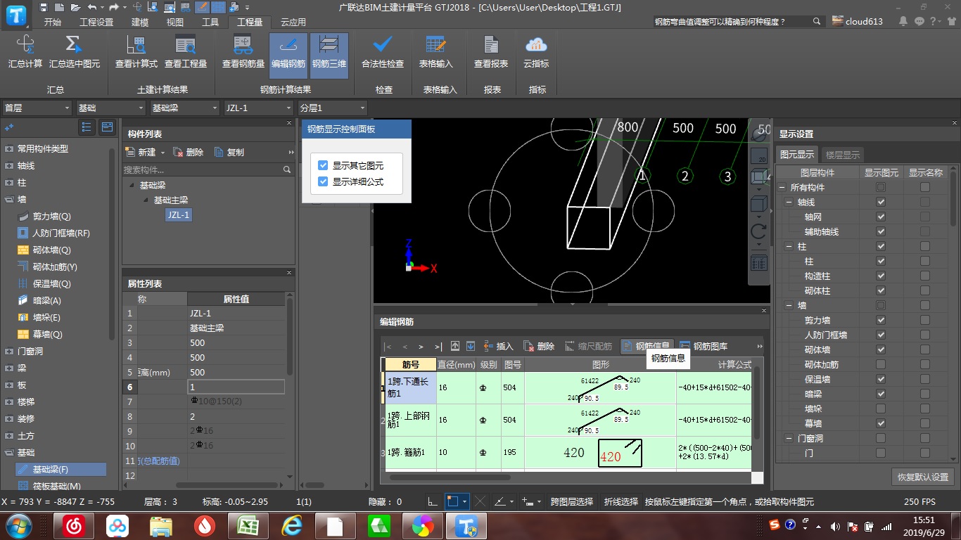Viewport: 961px width, 540px height.
Task: Open 查看报表 from the ribbon
Action: click(x=491, y=51)
